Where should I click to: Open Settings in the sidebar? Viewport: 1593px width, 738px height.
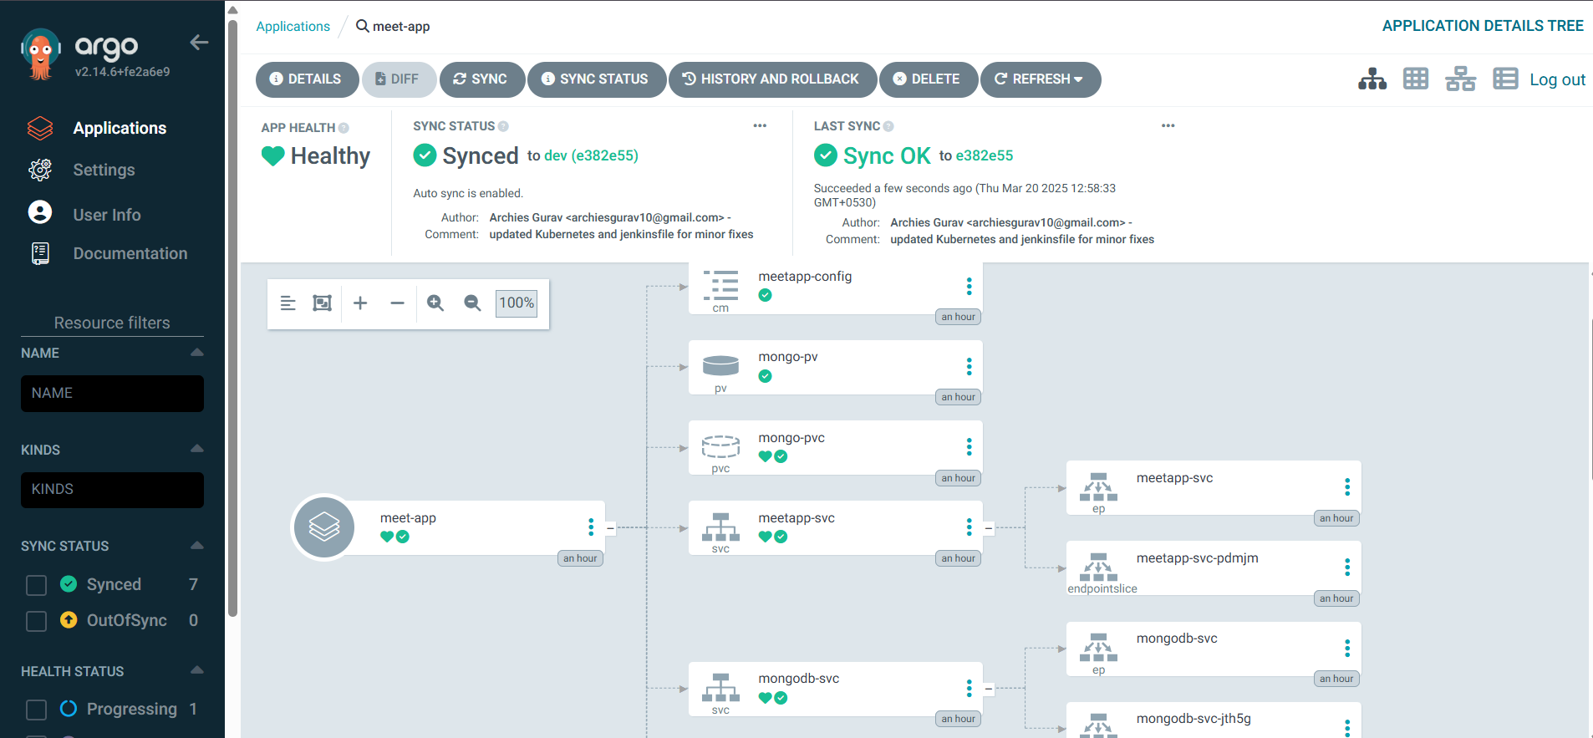click(x=104, y=170)
